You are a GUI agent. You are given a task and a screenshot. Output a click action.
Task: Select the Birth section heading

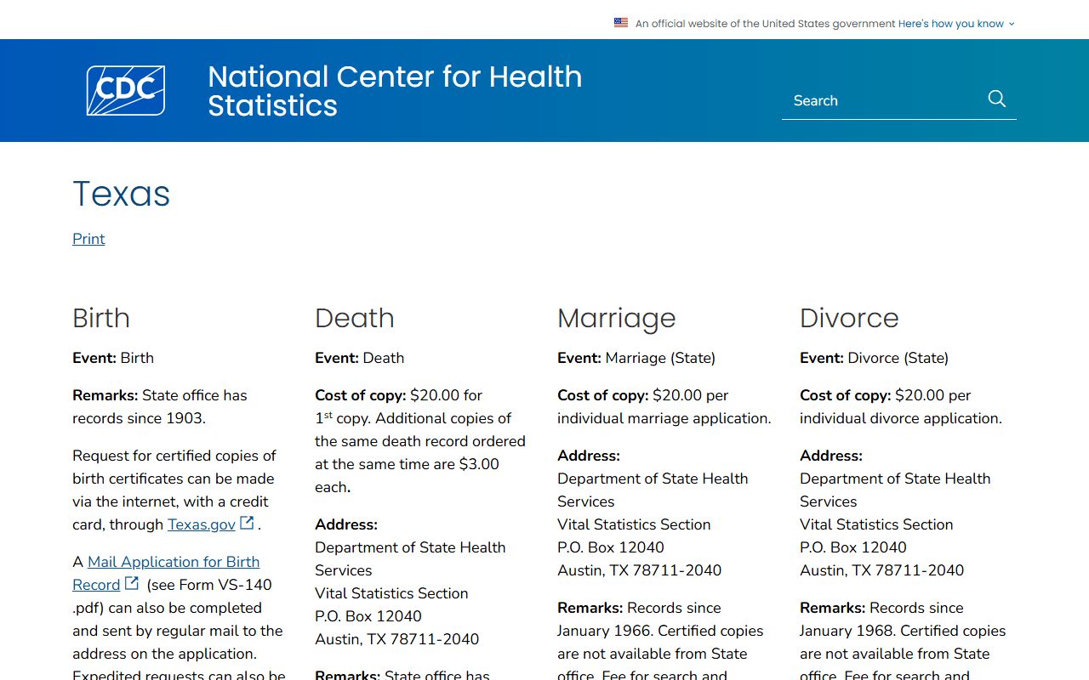[101, 318]
